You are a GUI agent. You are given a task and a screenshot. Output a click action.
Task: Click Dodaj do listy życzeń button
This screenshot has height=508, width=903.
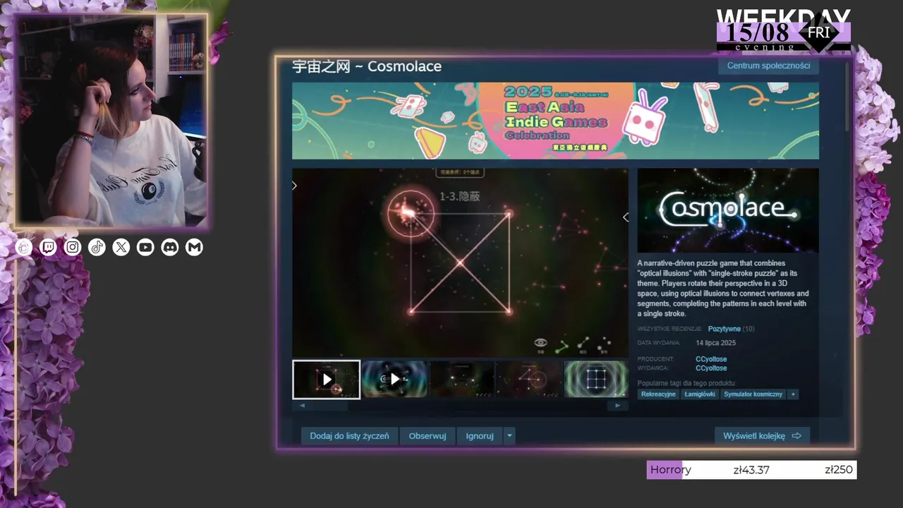[349, 436]
